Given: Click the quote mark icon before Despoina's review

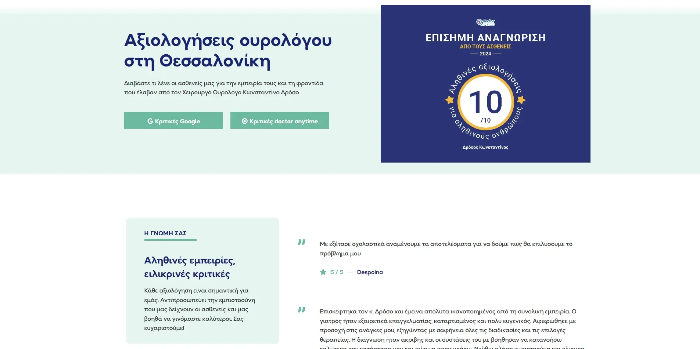Looking at the screenshot, I should (x=302, y=242).
